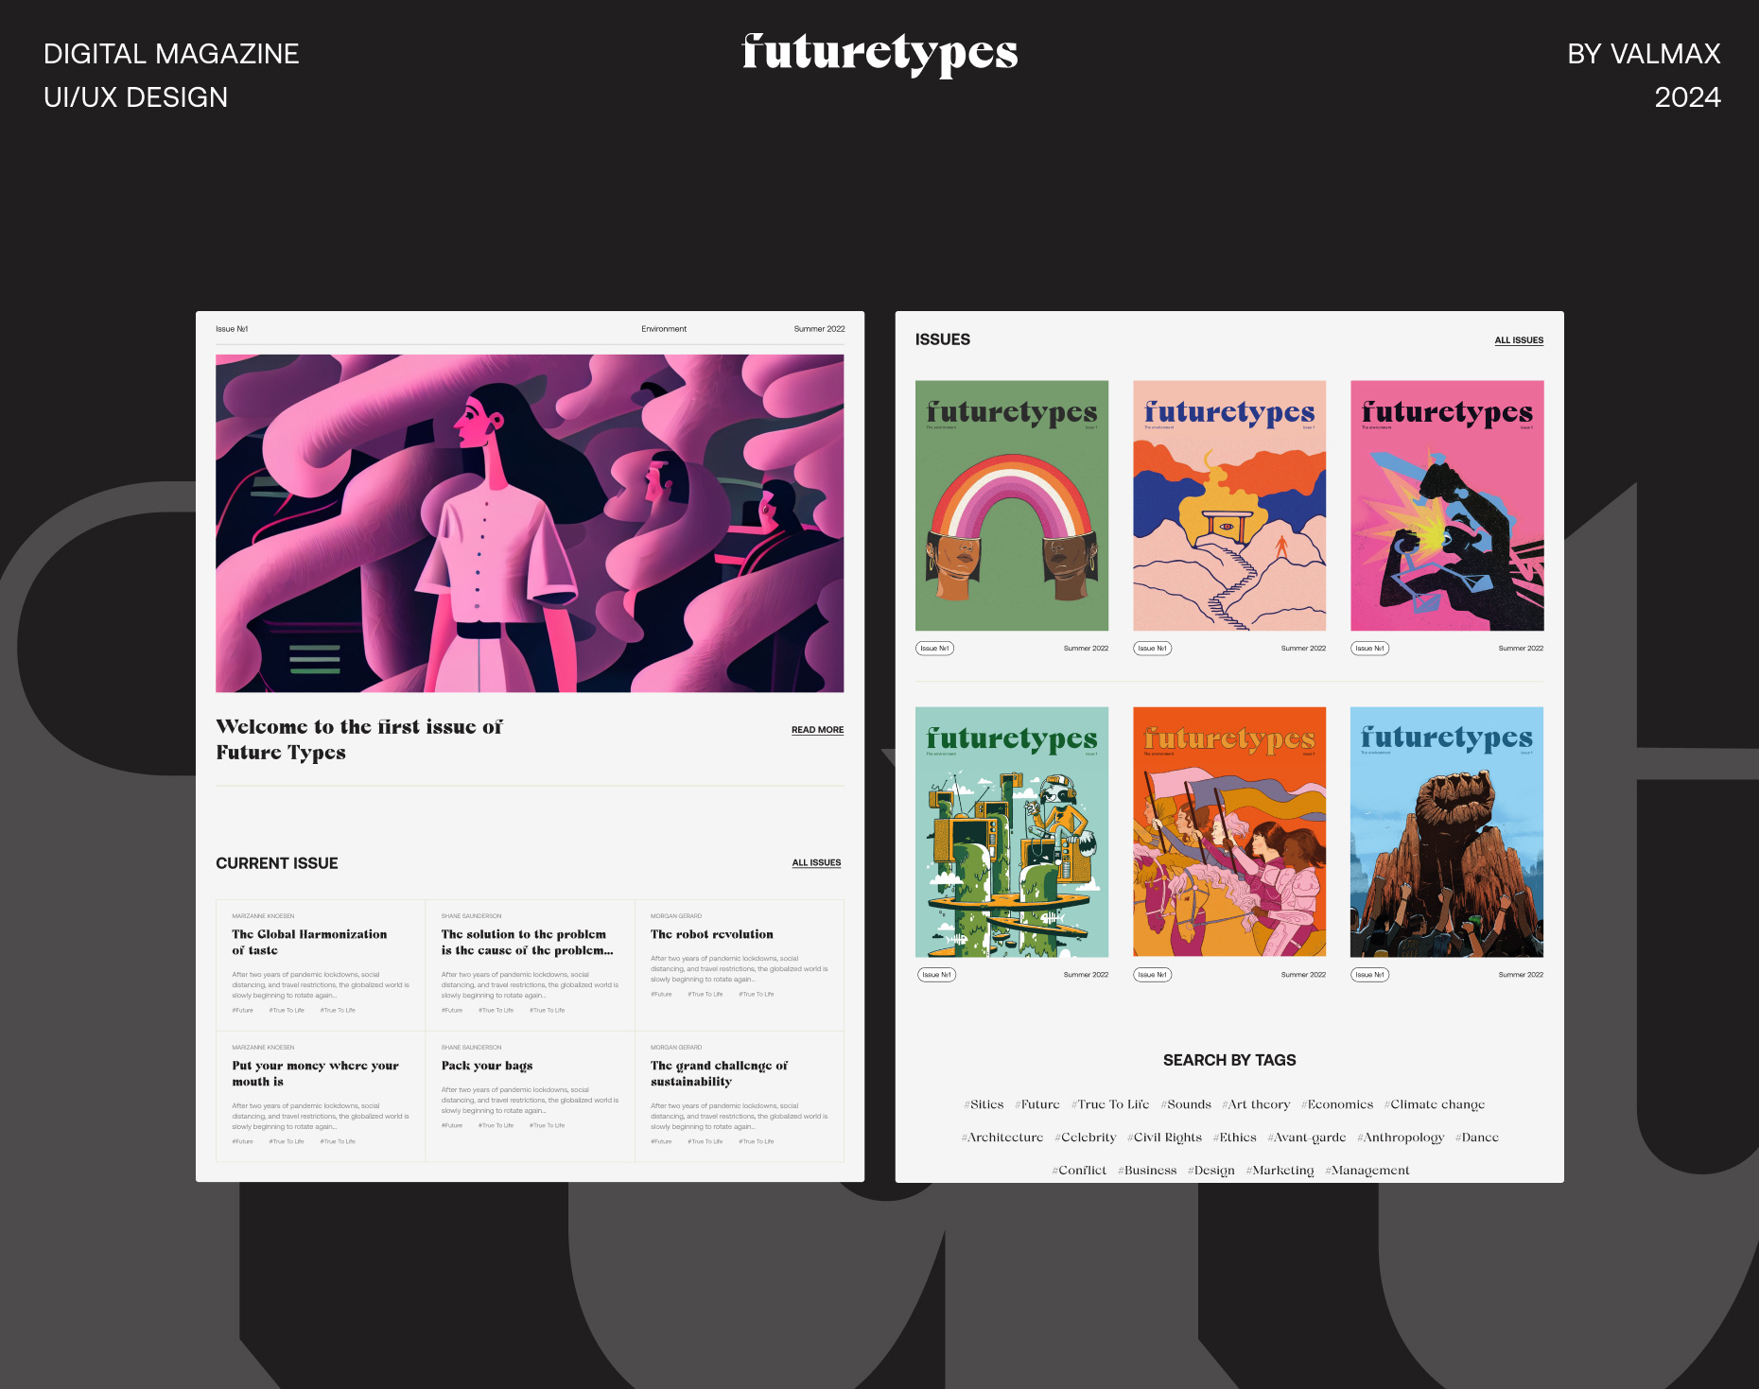
Task: Select the #Architecture tag
Action: 1001,1137
